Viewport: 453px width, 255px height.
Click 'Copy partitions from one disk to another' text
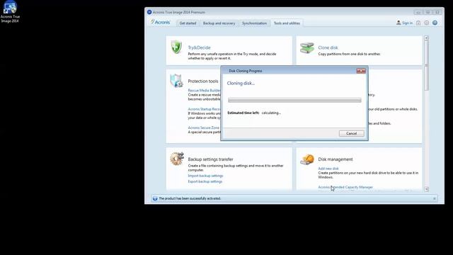click(x=349, y=54)
